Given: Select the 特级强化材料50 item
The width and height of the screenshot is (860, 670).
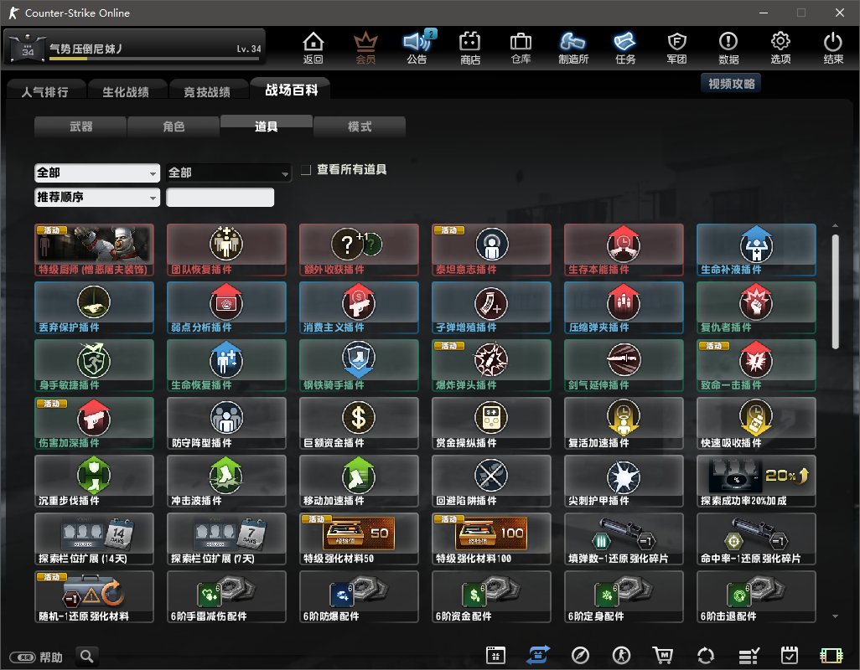Looking at the screenshot, I should 359,539.
